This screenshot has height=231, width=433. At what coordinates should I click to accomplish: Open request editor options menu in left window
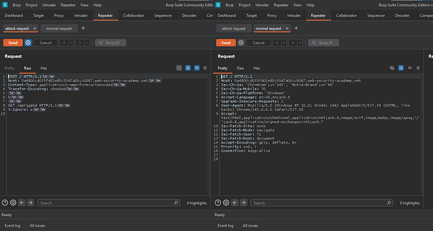click(205, 68)
